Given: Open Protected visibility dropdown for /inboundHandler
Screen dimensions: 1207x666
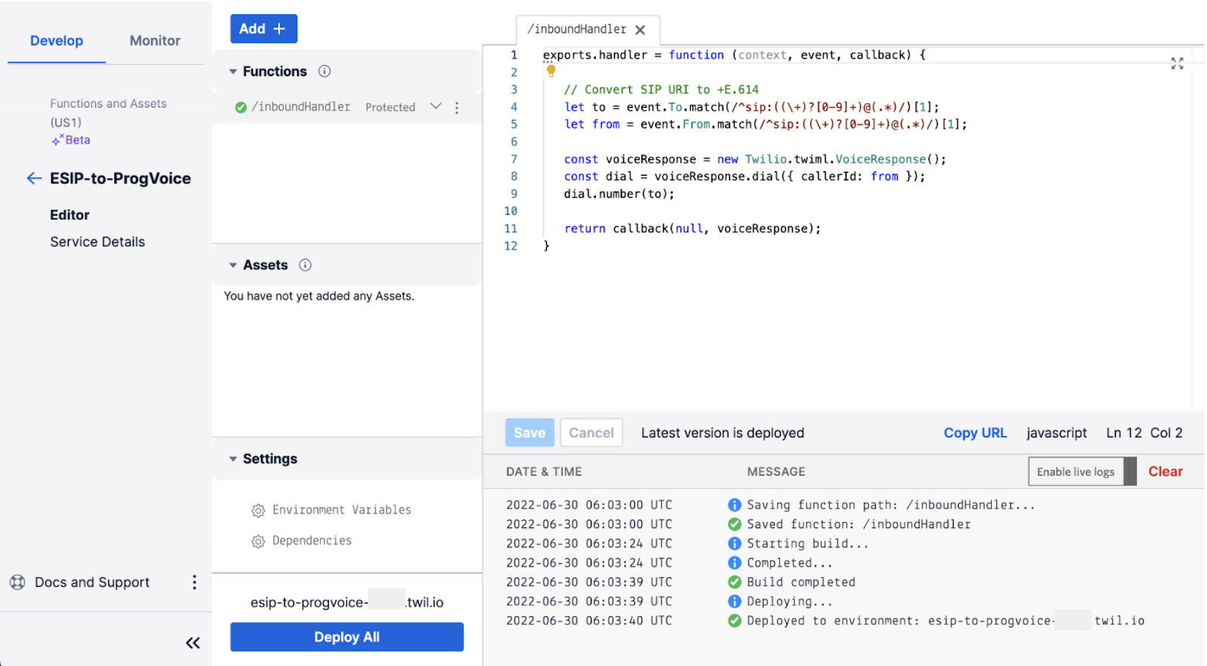Looking at the screenshot, I should (x=435, y=106).
